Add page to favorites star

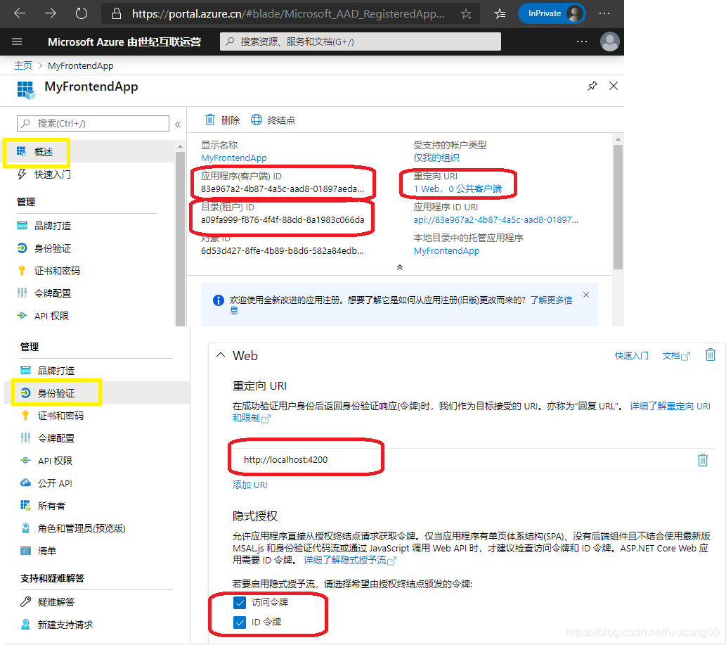[466, 14]
